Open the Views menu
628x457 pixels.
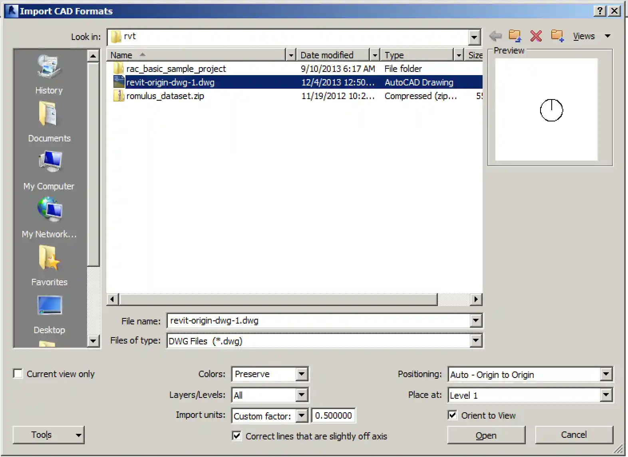coord(591,36)
